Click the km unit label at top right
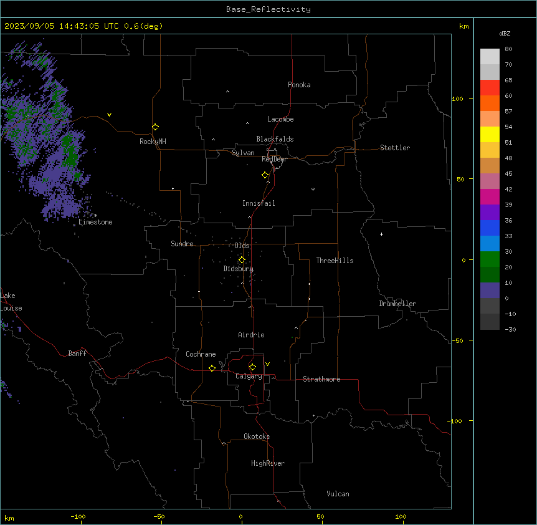Viewport: 537px width, 525px height. click(464, 26)
